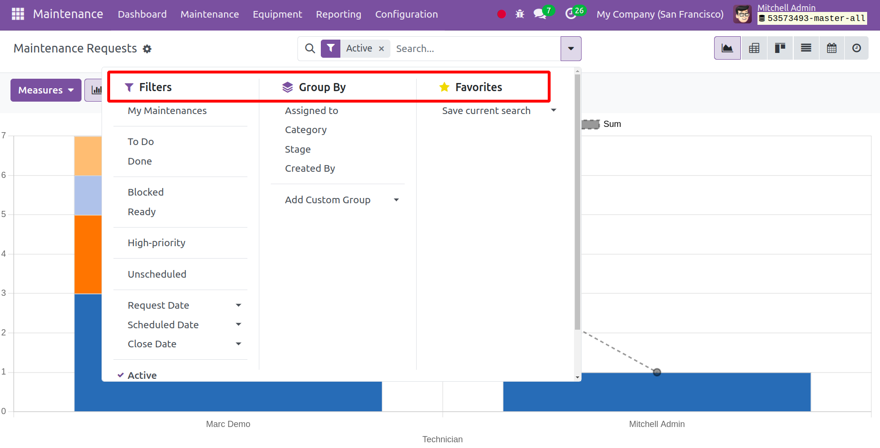Open the apps grid home menu

[x=18, y=14]
